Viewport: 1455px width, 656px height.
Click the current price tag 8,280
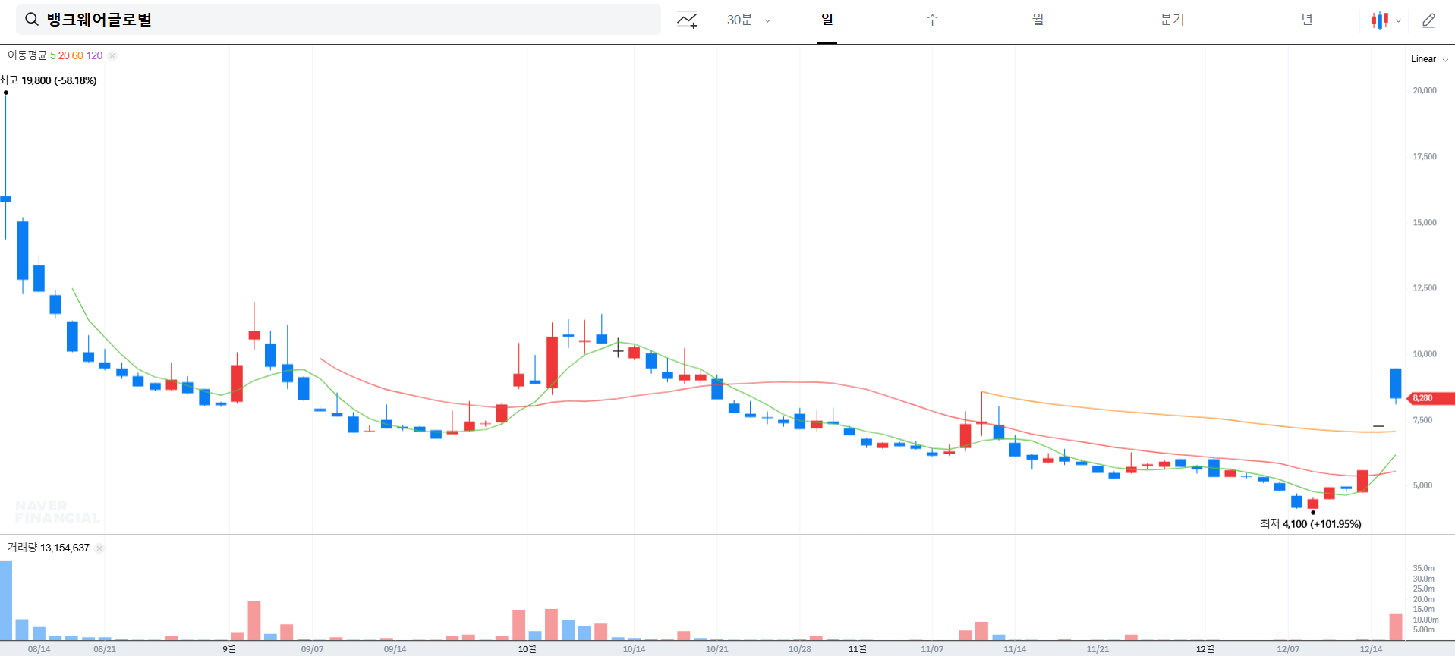1430,398
